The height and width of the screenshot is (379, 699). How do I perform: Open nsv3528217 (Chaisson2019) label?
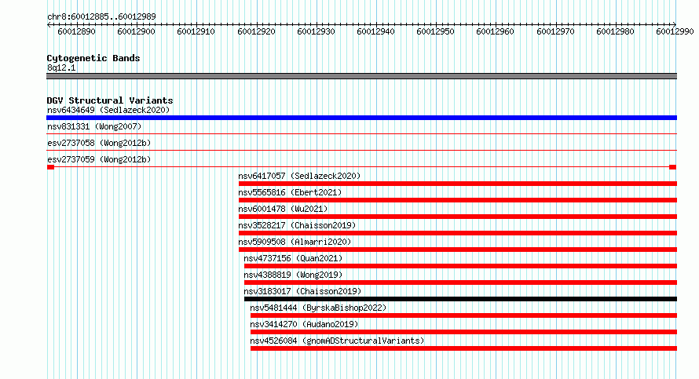297,225
